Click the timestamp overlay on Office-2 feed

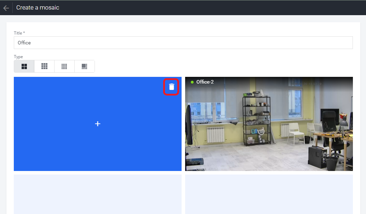pyautogui.click(x=316, y=84)
